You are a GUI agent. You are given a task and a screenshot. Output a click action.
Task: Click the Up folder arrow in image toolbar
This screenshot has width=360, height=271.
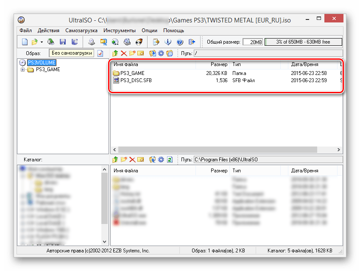pyautogui.click(x=115, y=53)
